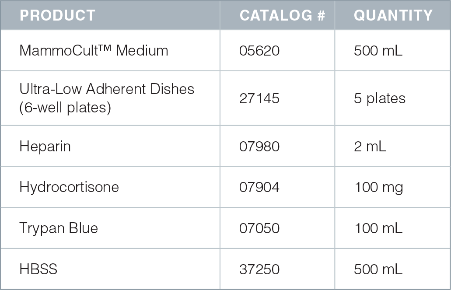Screen dimensions: 451x290
Task: Click the 100 mL quantity cell
Action: click(378, 228)
